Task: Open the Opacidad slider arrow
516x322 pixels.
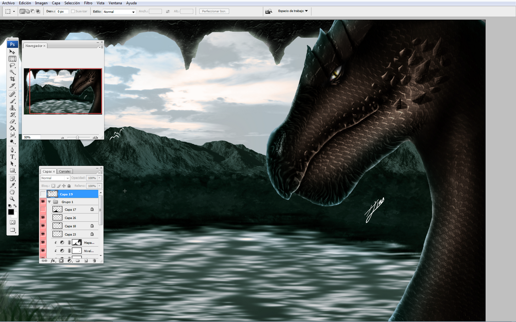Action: coord(100,178)
